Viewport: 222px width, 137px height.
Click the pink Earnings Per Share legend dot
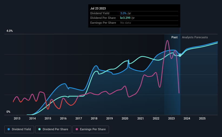pyautogui.click(x=77, y=129)
